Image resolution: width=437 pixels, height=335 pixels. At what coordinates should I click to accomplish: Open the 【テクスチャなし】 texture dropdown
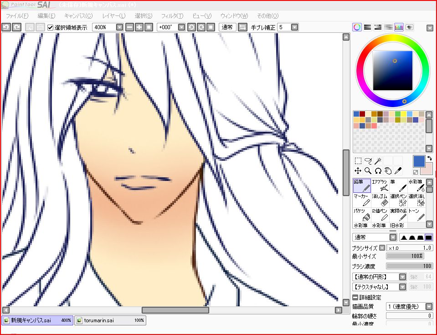click(x=402, y=287)
